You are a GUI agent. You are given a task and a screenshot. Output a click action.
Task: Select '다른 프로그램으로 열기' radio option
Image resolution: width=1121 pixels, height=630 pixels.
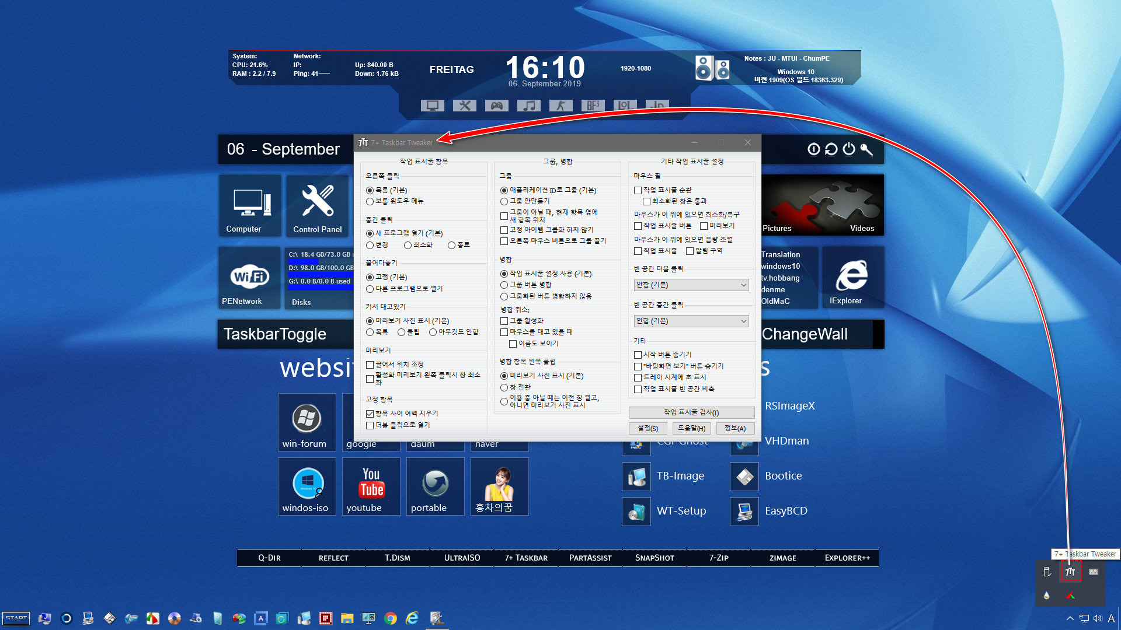click(370, 289)
